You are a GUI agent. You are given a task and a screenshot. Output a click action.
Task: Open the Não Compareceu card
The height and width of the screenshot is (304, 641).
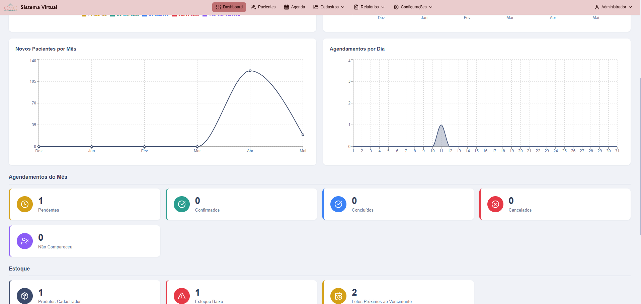pyautogui.click(x=85, y=241)
